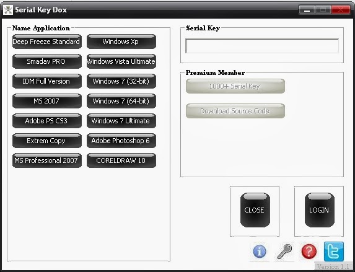The image size is (355, 272).
Task: Focus the Serial Key text field
Action: click(262, 46)
